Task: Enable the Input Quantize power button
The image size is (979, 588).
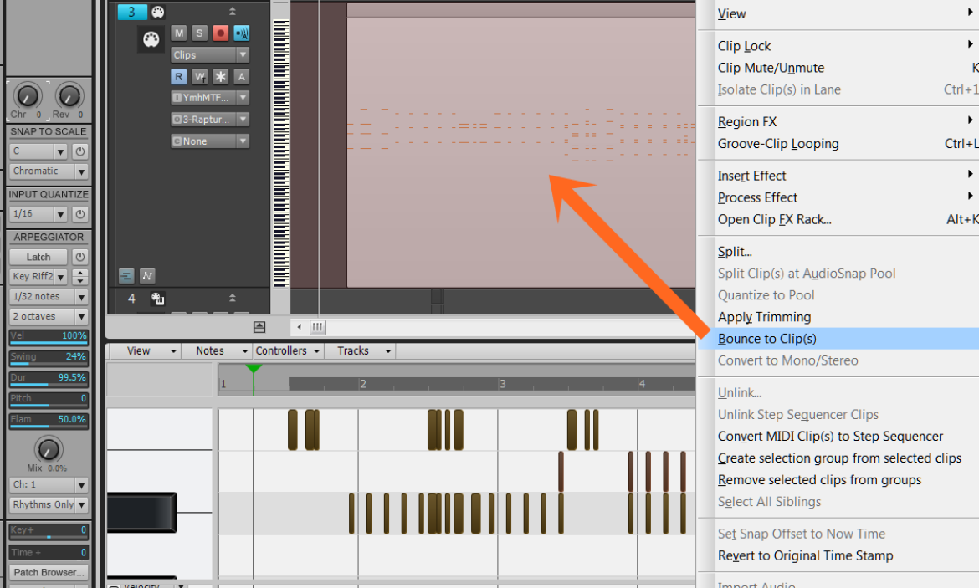Action: click(x=80, y=214)
